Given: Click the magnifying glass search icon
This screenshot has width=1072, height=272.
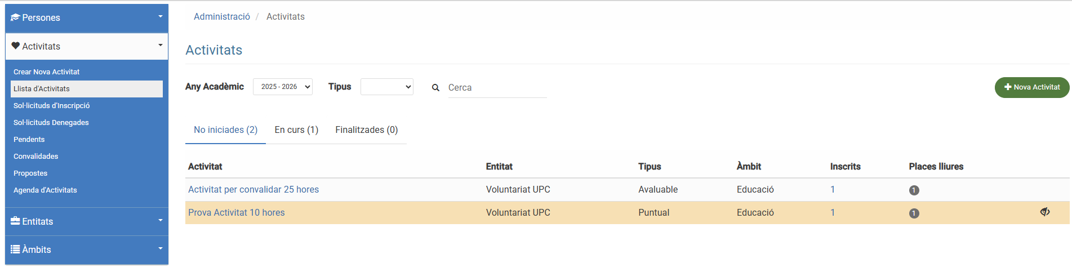Looking at the screenshot, I should pyautogui.click(x=435, y=88).
